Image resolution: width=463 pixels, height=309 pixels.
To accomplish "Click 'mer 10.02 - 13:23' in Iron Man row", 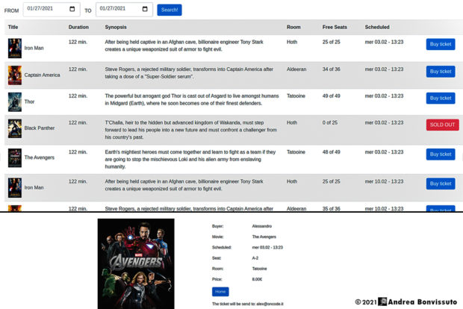I will tap(384, 181).
